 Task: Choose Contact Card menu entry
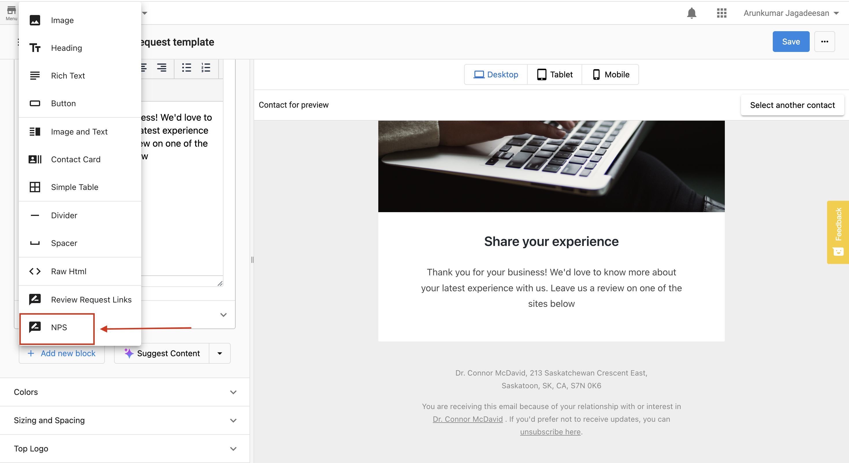click(x=80, y=160)
